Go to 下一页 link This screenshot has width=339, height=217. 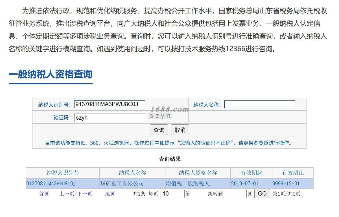(x=84, y=194)
